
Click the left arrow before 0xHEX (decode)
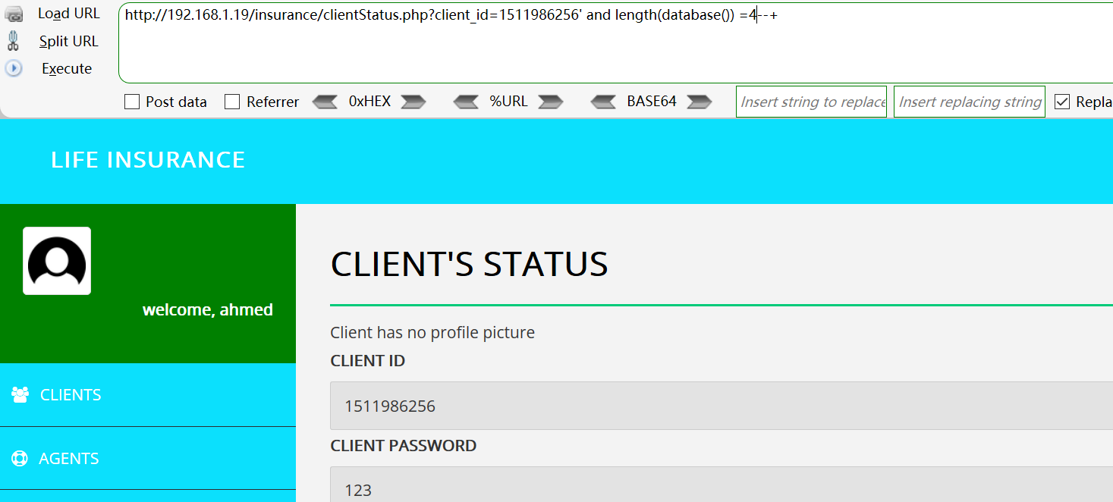tap(325, 102)
